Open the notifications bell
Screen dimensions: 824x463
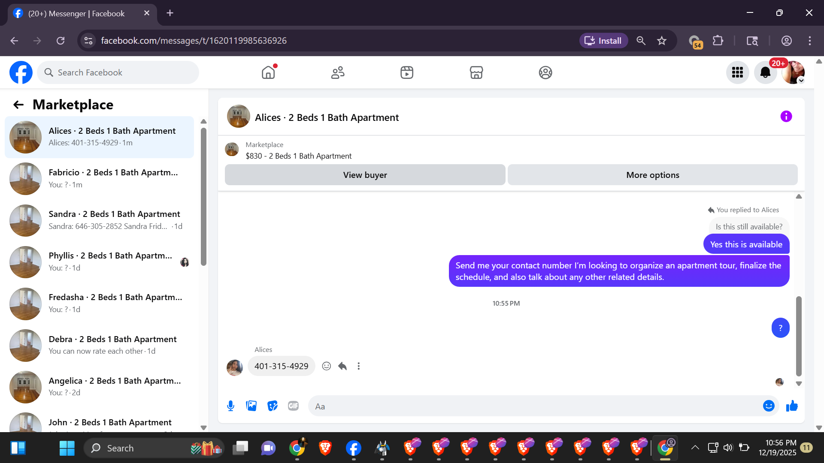click(765, 72)
